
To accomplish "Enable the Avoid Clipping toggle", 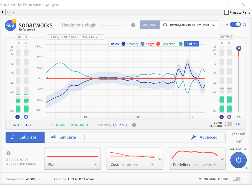I will tap(228, 124).
